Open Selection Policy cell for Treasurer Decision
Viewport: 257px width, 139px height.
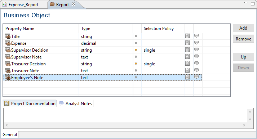tap(163, 64)
